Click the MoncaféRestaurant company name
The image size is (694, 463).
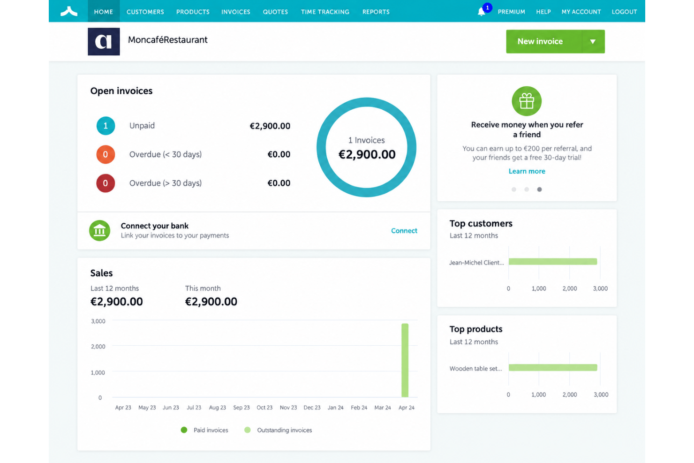[x=168, y=40]
